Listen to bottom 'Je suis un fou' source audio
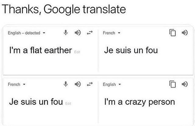 click(78, 84)
